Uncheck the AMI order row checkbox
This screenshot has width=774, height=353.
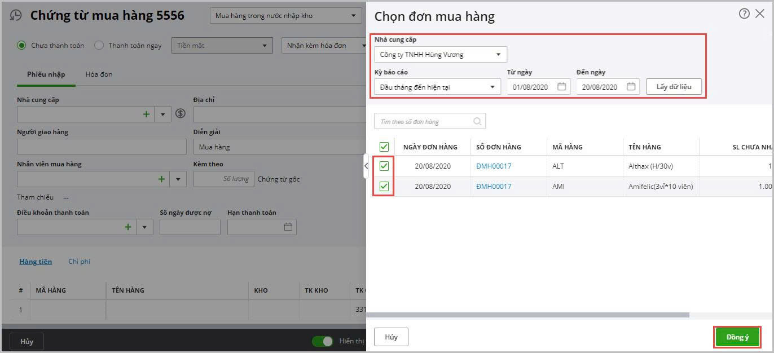point(384,186)
